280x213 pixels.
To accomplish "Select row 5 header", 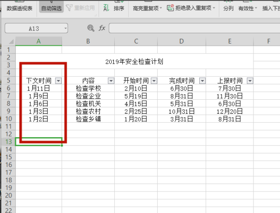I will click(8, 81).
